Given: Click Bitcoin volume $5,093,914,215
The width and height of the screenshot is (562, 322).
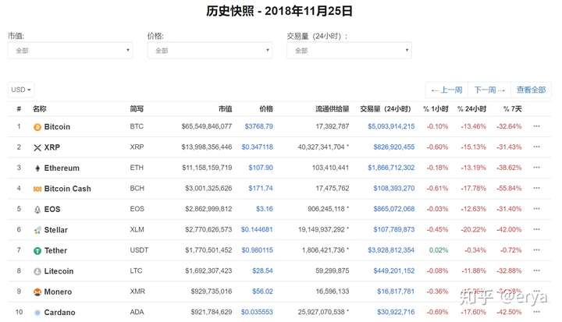Looking at the screenshot, I should 391,126.
